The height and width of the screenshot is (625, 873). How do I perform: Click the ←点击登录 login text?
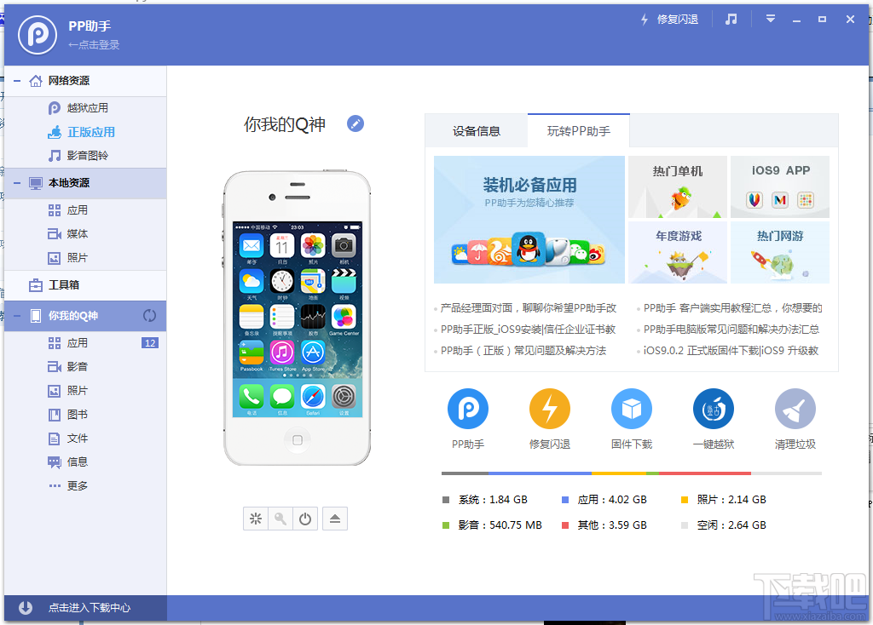point(94,45)
